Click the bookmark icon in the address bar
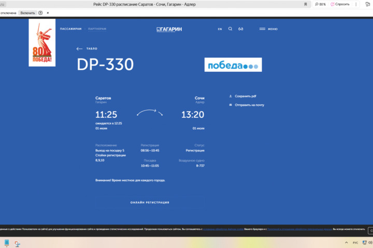This screenshot has height=248, width=373. [306, 4]
